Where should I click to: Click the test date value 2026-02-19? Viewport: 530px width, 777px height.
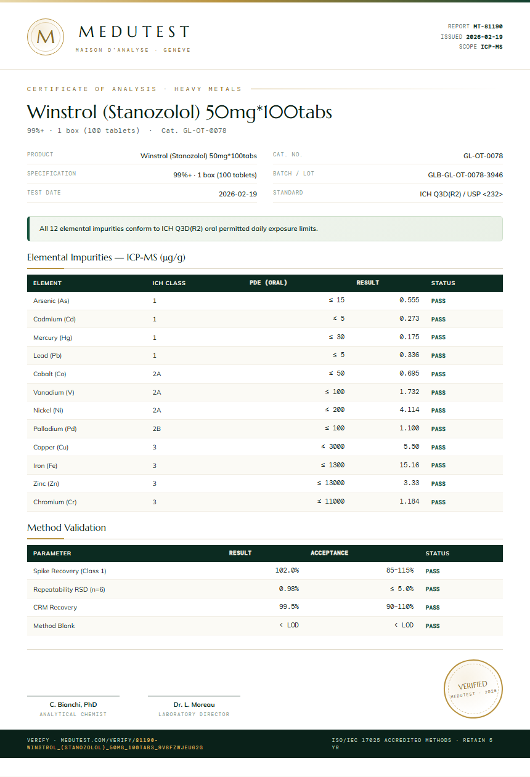click(238, 194)
